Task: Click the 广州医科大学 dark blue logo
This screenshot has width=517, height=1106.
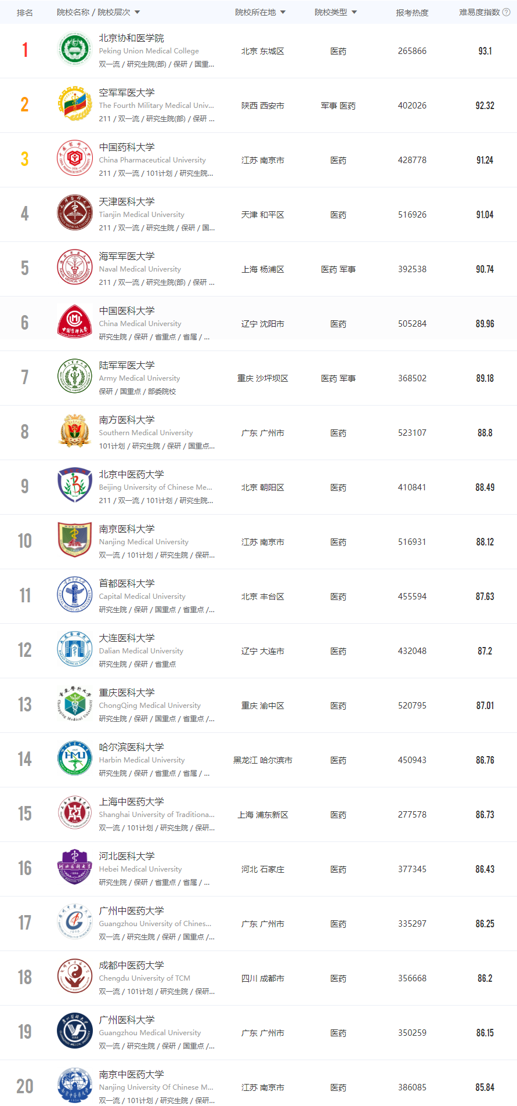Action: click(75, 1032)
